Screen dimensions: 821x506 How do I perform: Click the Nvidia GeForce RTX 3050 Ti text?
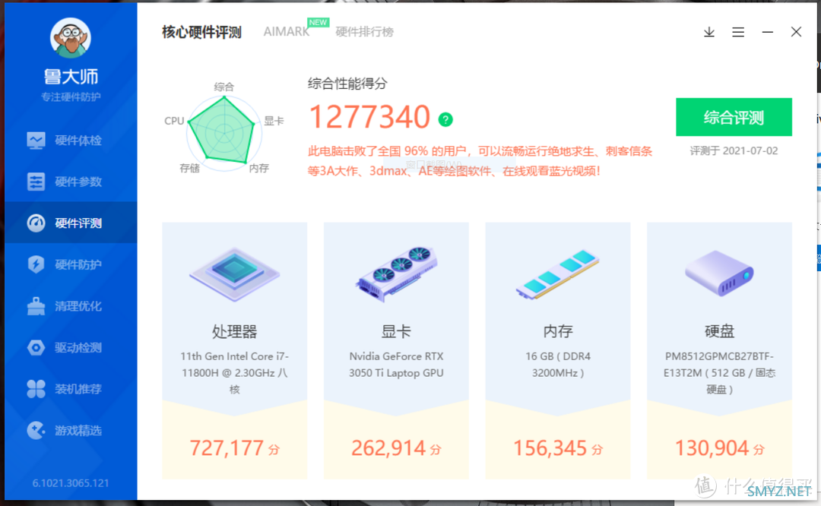396,365
